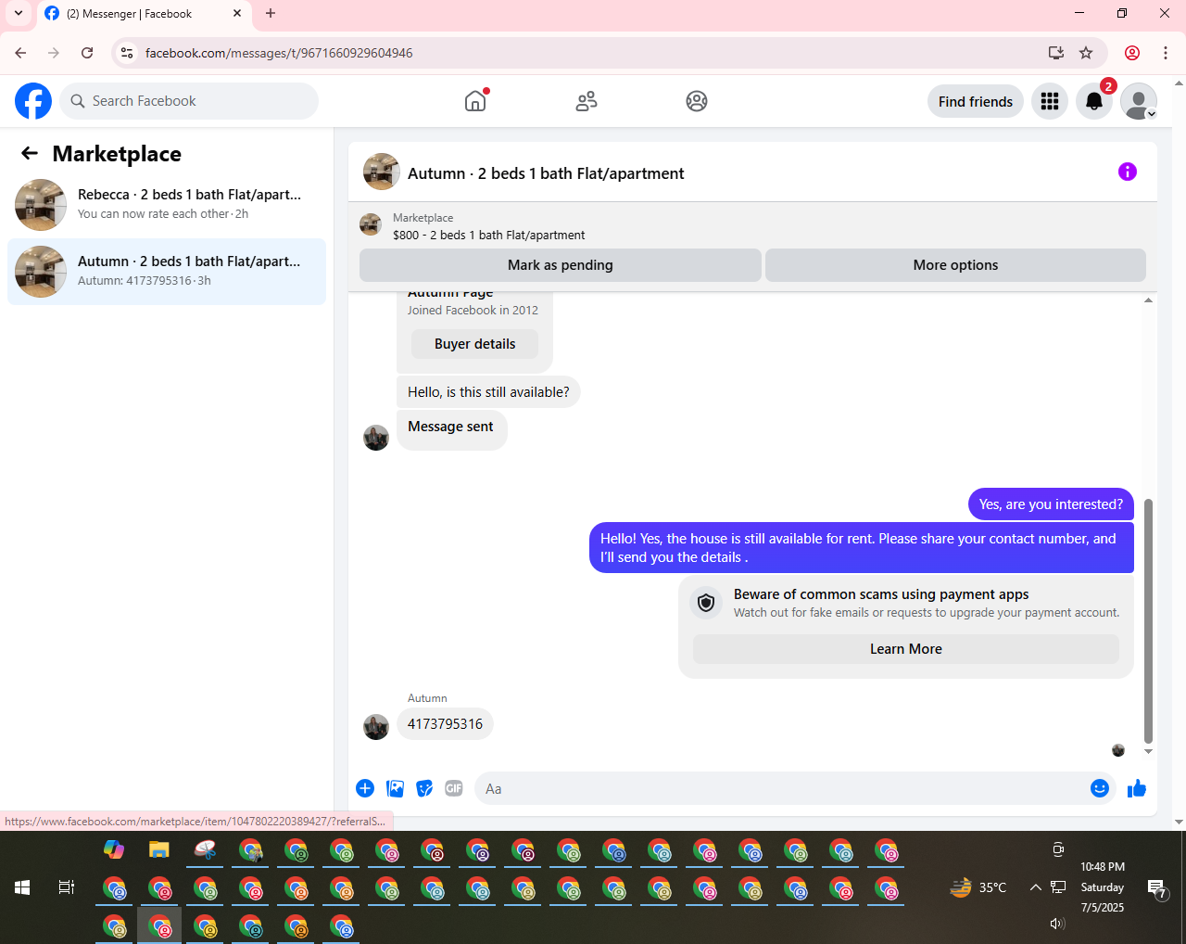This screenshot has height=944, width=1186.
Task: Open Rebecca conversation in Marketplace list
Action: [x=167, y=205]
